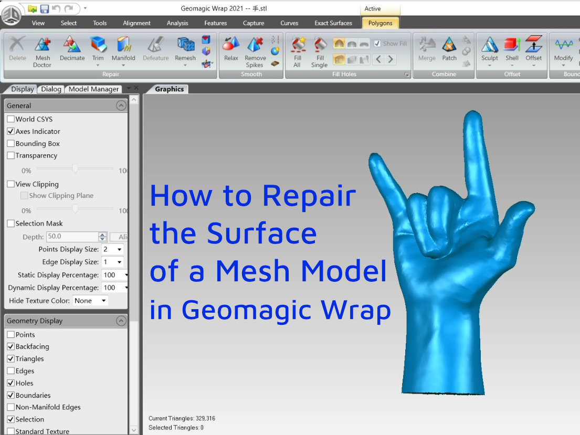Collapse the Geometry Display section
The height and width of the screenshot is (435, 580).
(121, 321)
